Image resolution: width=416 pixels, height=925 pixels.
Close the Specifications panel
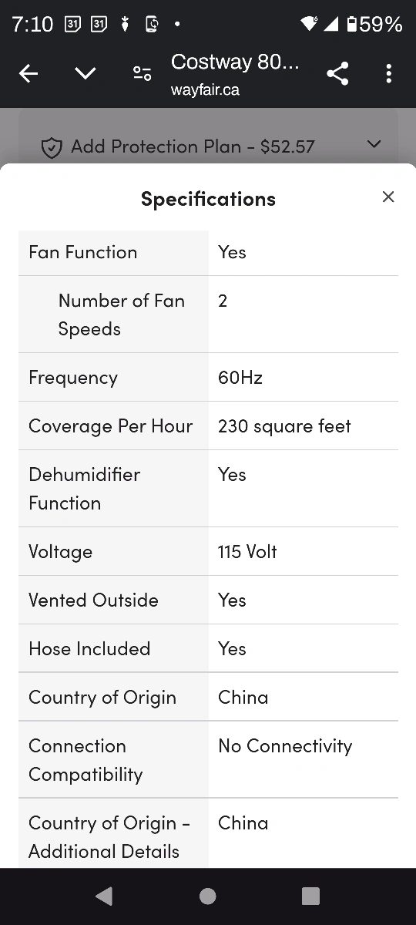coord(388,197)
